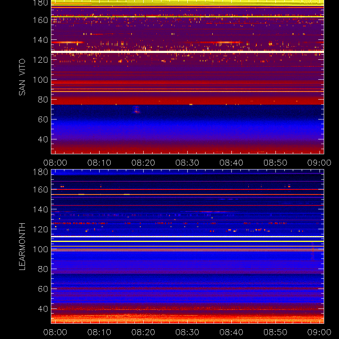The height and width of the screenshot is (339, 339).
Task: Choose the 60 frequency label on Learmonth axis
Action: [x=43, y=289]
